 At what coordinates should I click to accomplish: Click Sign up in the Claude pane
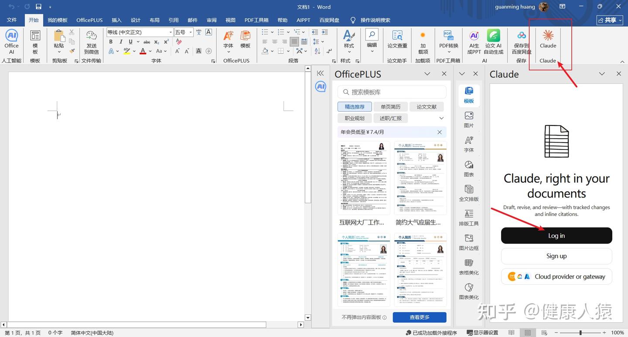tap(556, 256)
